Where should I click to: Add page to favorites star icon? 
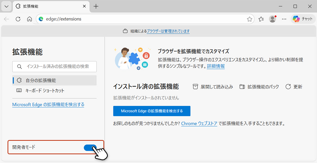[250, 19]
